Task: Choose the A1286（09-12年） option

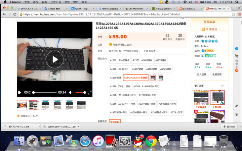Action: coord(119,69)
